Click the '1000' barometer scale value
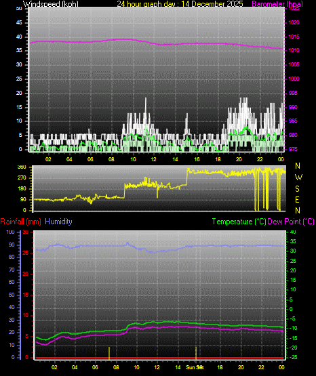 tap(294, 79)
